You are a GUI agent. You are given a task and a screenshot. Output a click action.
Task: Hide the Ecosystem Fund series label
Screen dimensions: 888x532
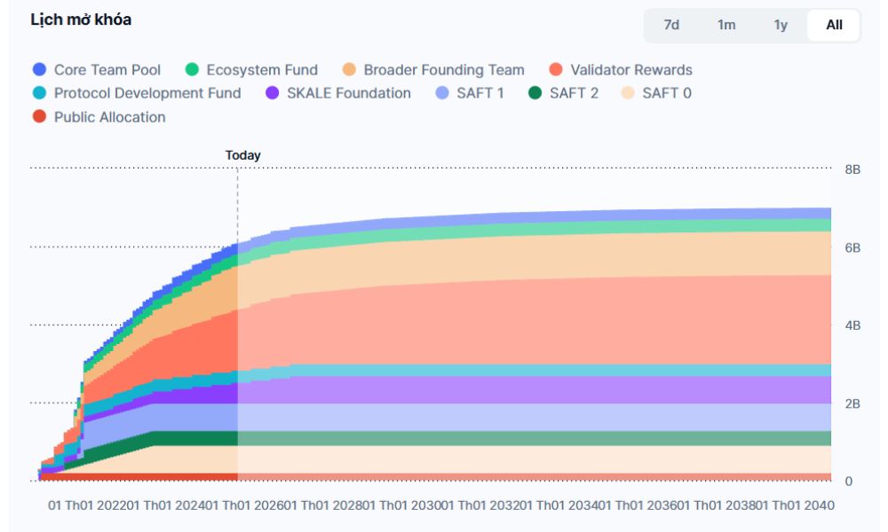262,70
